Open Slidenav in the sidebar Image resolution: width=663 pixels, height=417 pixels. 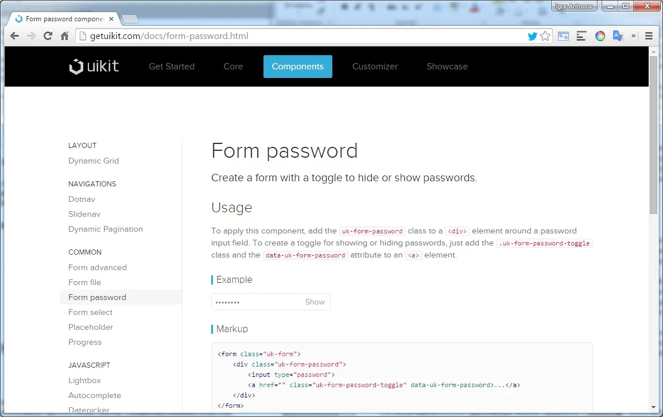click(84, 214)
